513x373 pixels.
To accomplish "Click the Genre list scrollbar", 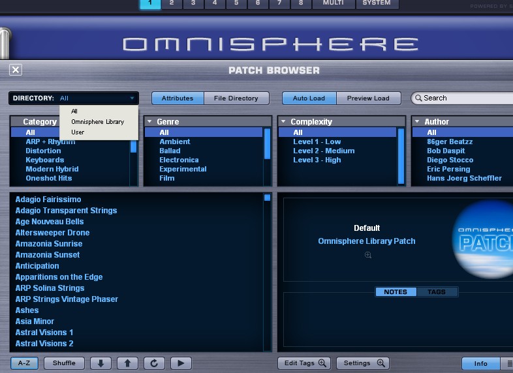I will point(268,144).
